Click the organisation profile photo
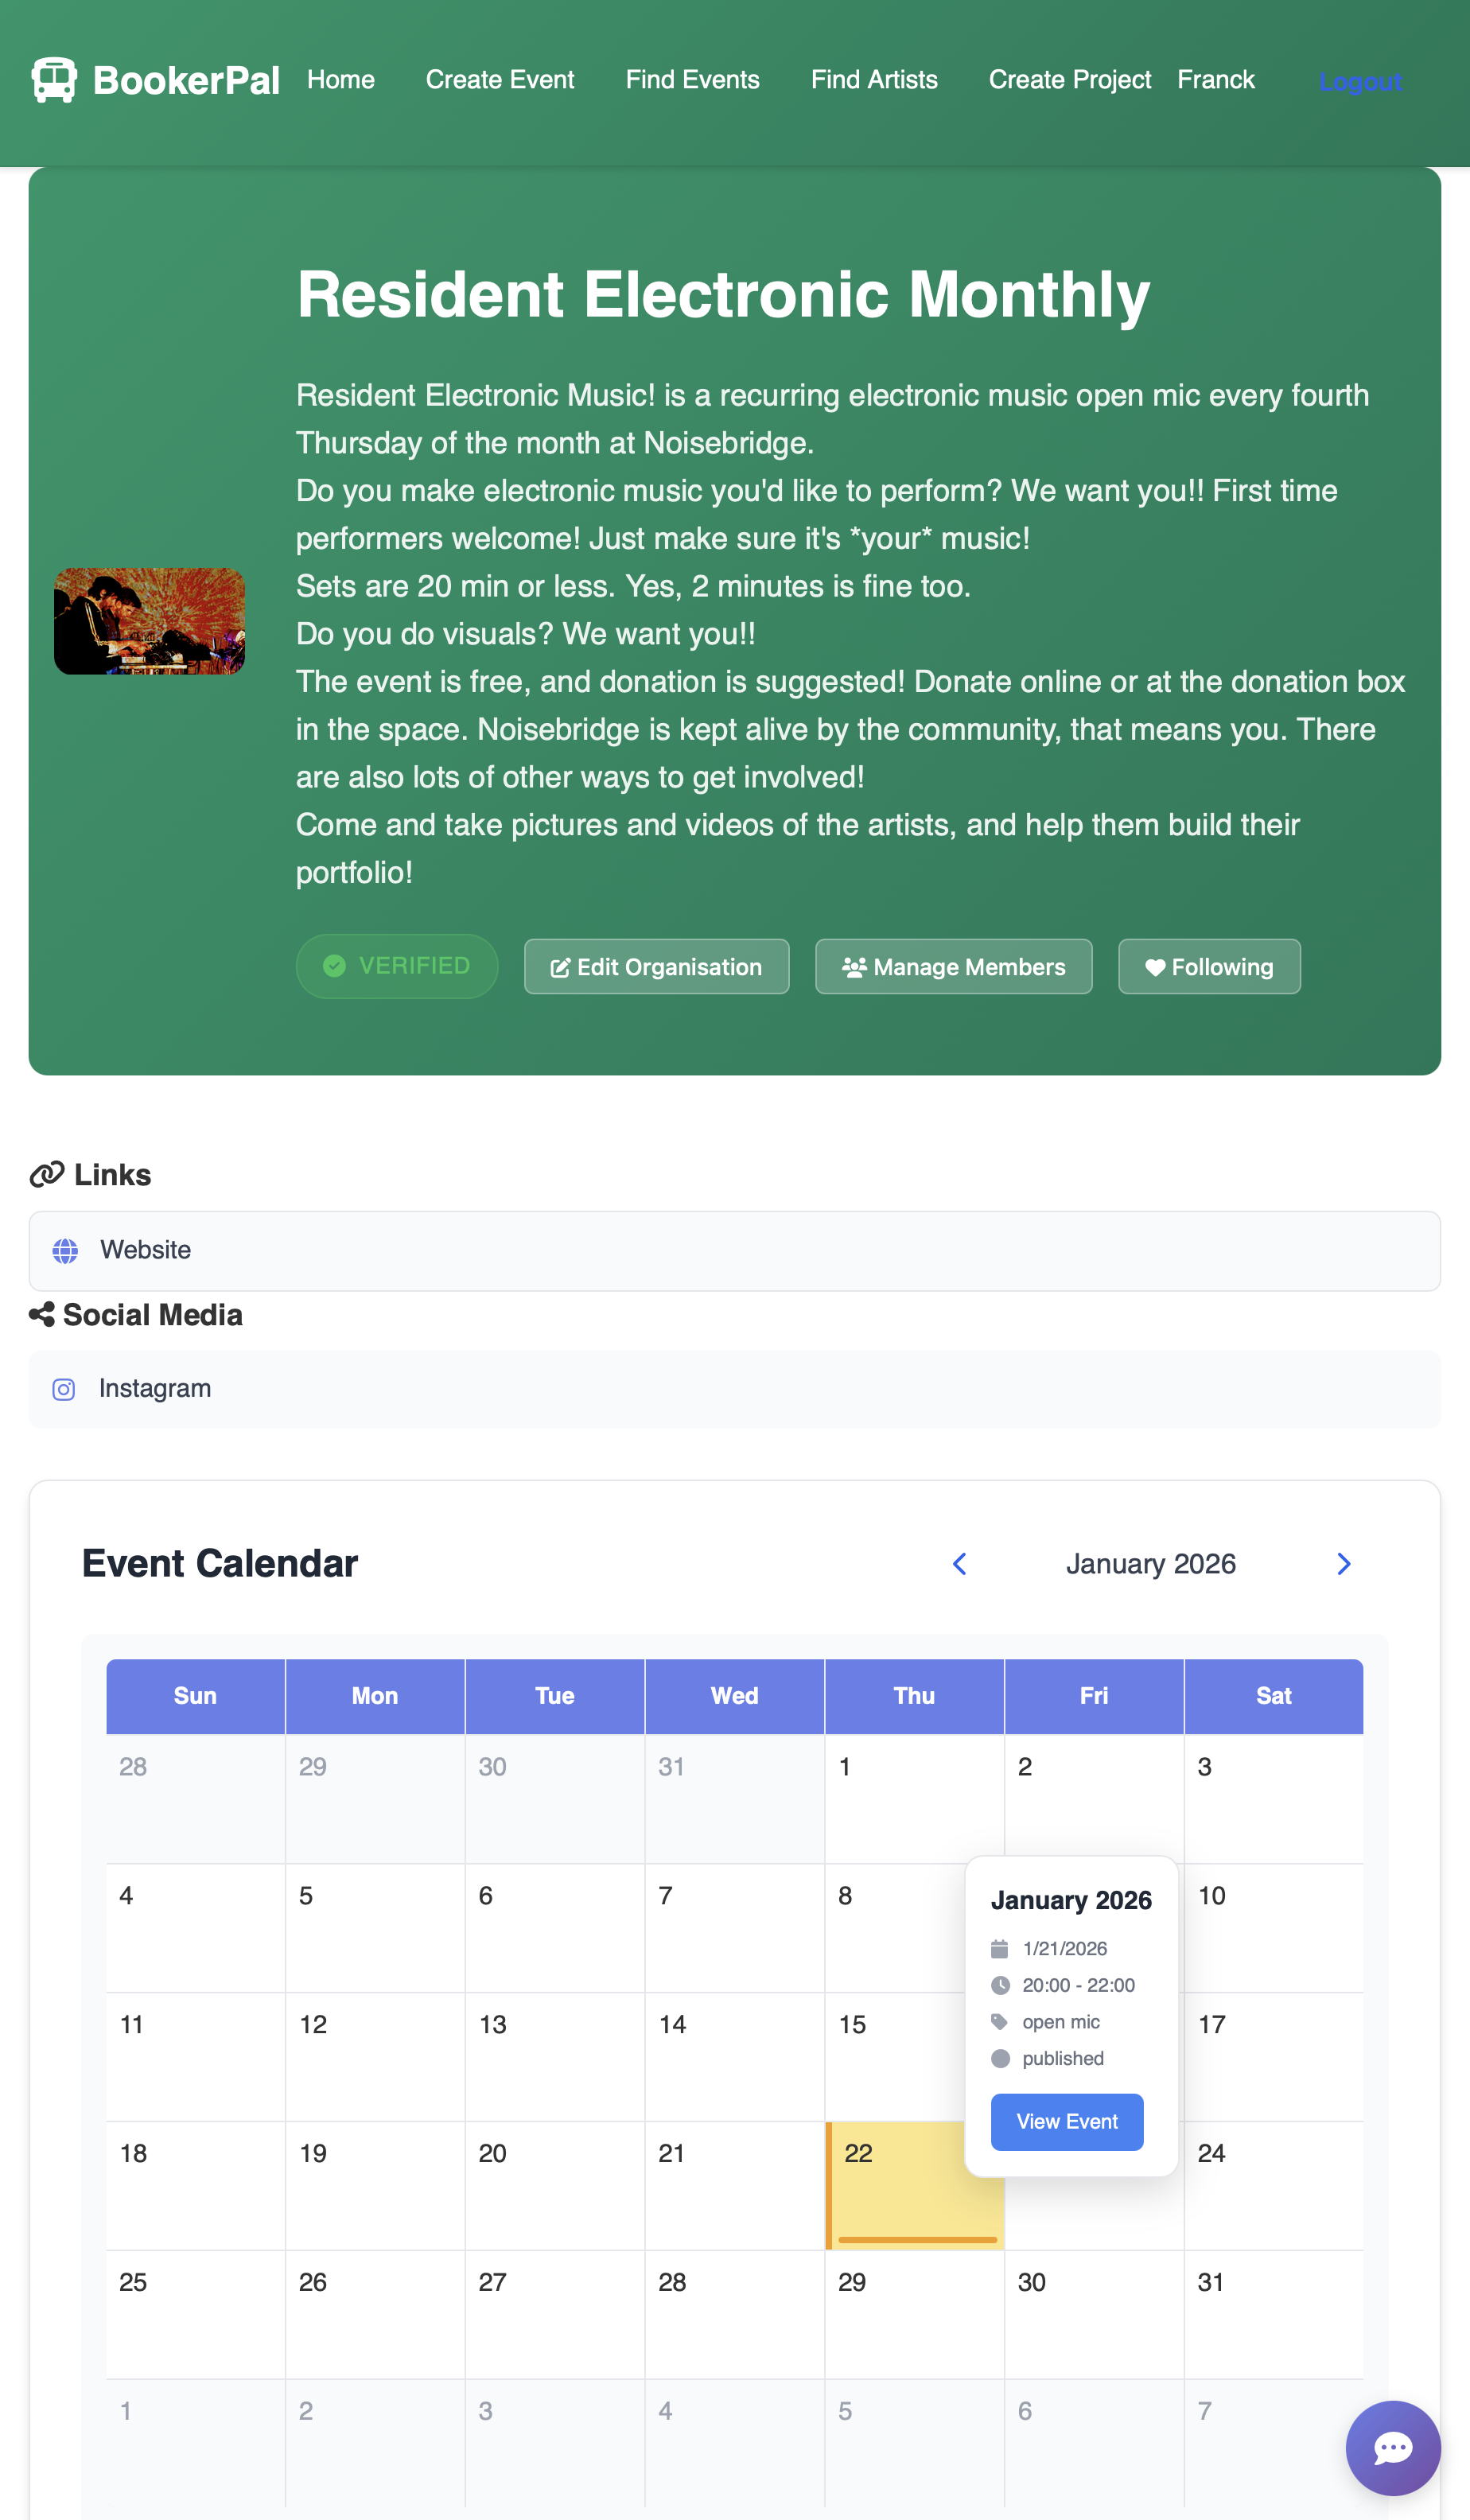The image size is (1470, 2520). [x=149, y=621]
